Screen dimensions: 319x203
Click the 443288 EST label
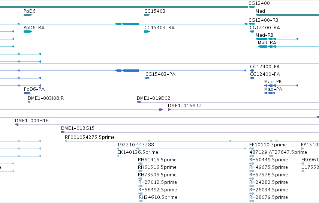145,145
